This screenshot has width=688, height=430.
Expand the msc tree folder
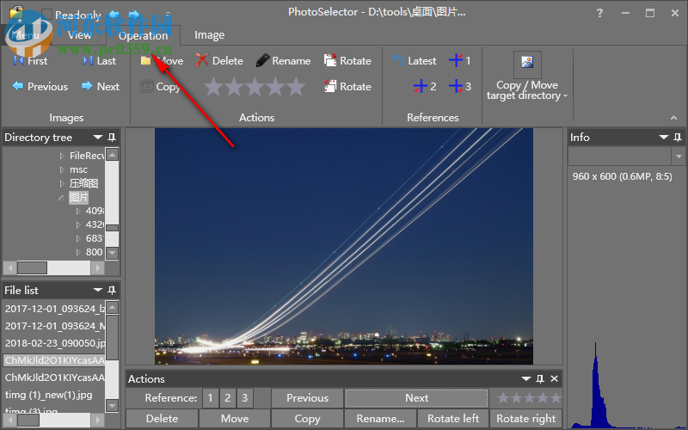click(62, 169)
